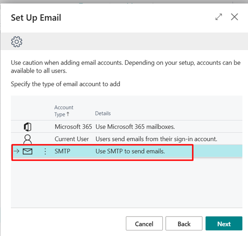
Task: Select the Microsoft 365 account type
Action: tap(73, 127)
